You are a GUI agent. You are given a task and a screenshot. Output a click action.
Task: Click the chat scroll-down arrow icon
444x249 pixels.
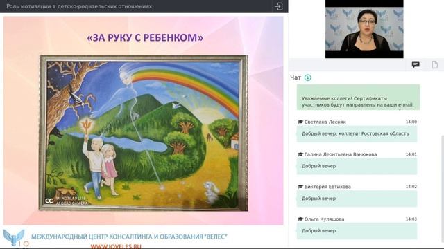(x=307, y=77)
